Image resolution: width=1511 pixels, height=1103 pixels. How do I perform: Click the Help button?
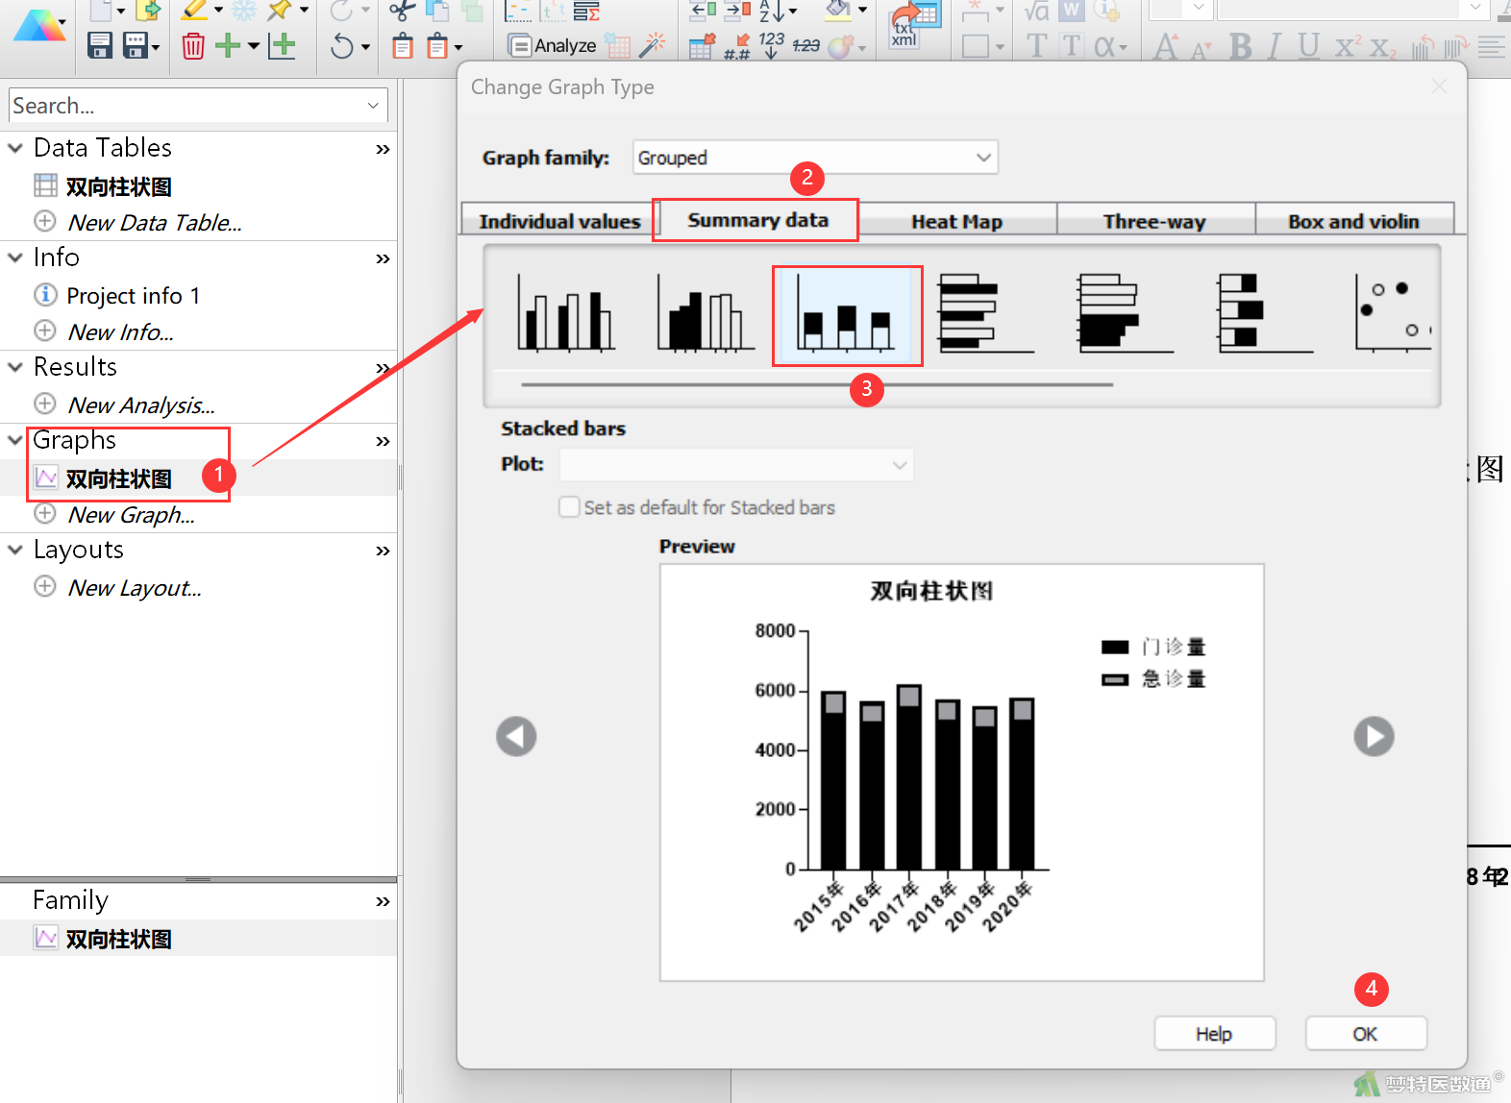1214,1034
